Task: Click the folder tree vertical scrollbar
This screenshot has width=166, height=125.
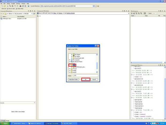Action: (97, 63)
